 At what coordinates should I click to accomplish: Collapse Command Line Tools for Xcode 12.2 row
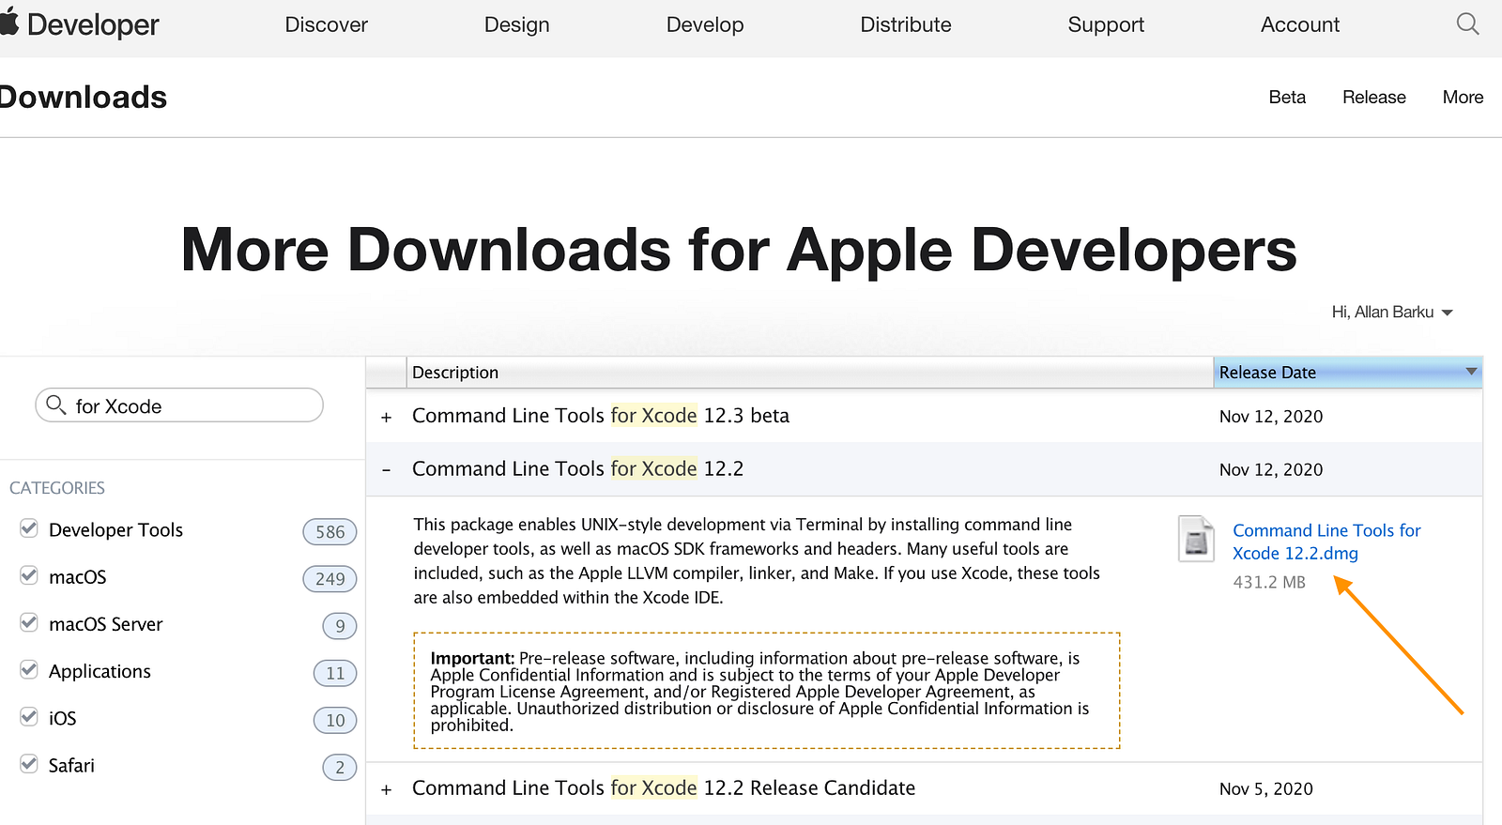click(x=386, y=469)
